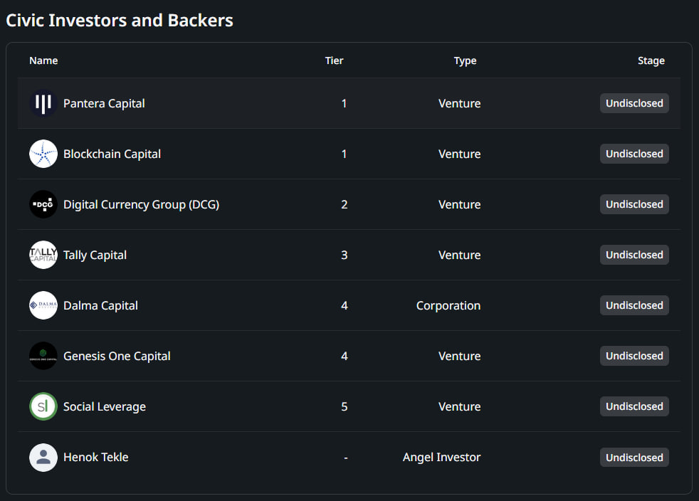The image size is (699, 501).
Task: Click the Genesis One Capital logo
Action: tap(43, 356)
